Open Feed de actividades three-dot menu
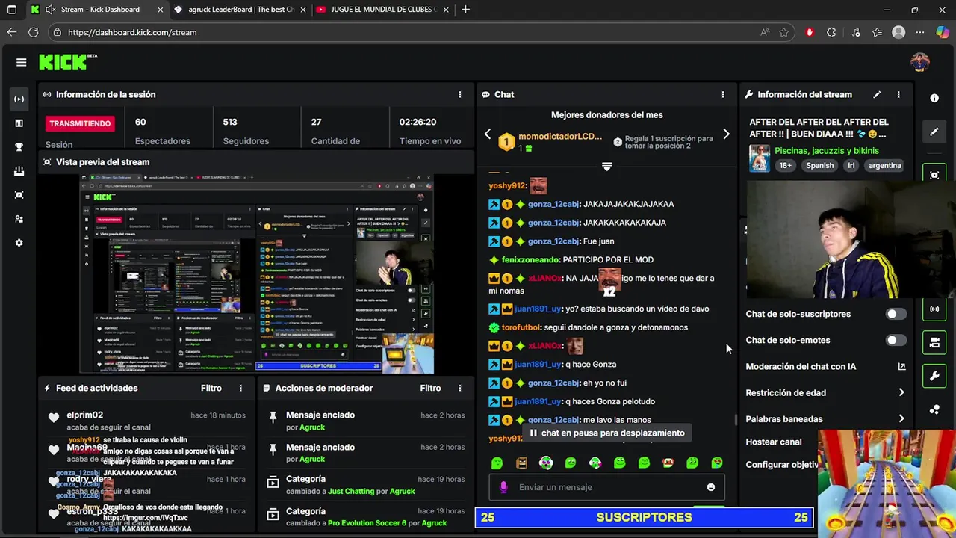 coord(240,388)
